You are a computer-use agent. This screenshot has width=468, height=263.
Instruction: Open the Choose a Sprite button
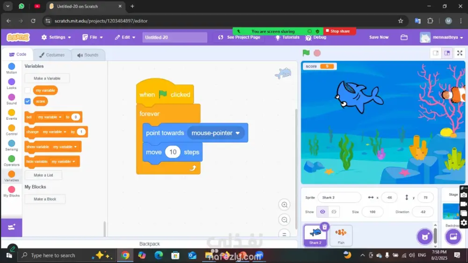click(425, 237)
